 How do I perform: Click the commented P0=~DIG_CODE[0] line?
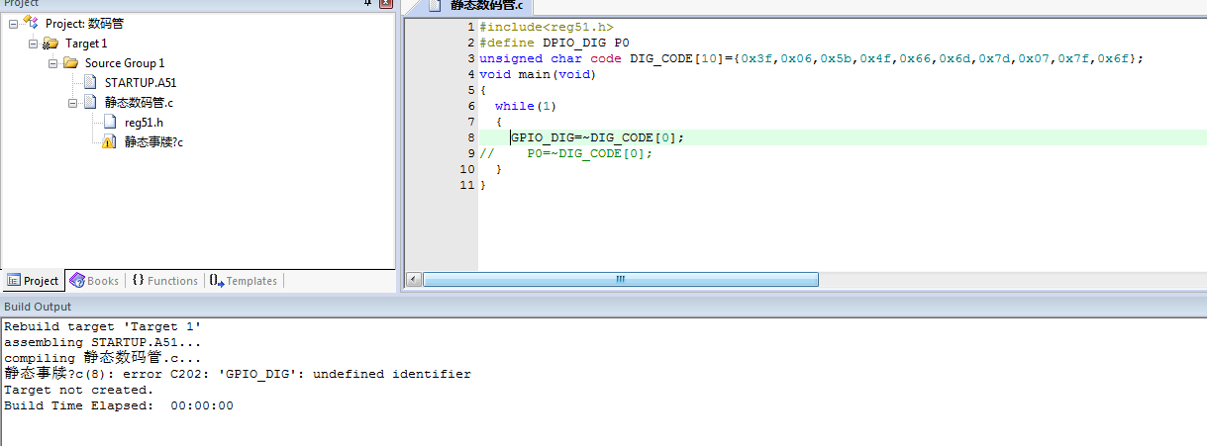pos(566,153)
